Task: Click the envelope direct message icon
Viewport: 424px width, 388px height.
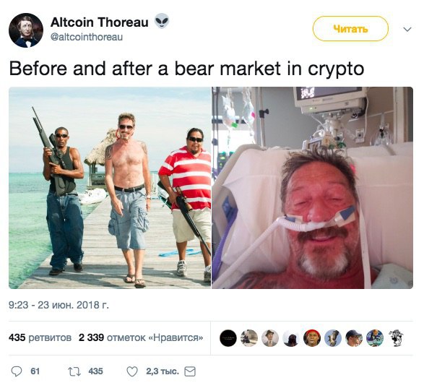Action: (190, 371)
